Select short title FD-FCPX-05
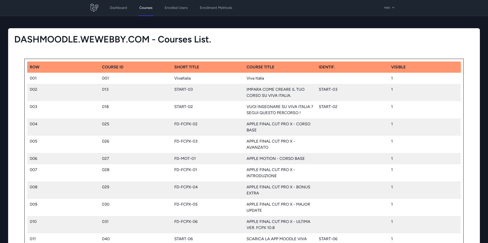Viewport: 488px width, 243px height. click(186, 204)
